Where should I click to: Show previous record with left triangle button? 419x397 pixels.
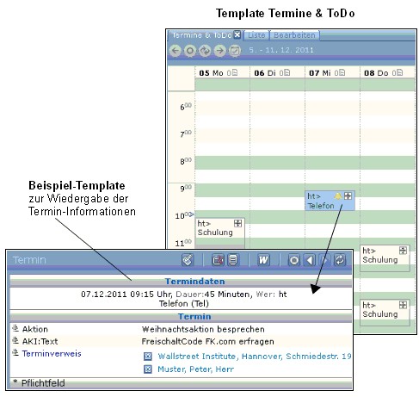click(x=309, y=260)
